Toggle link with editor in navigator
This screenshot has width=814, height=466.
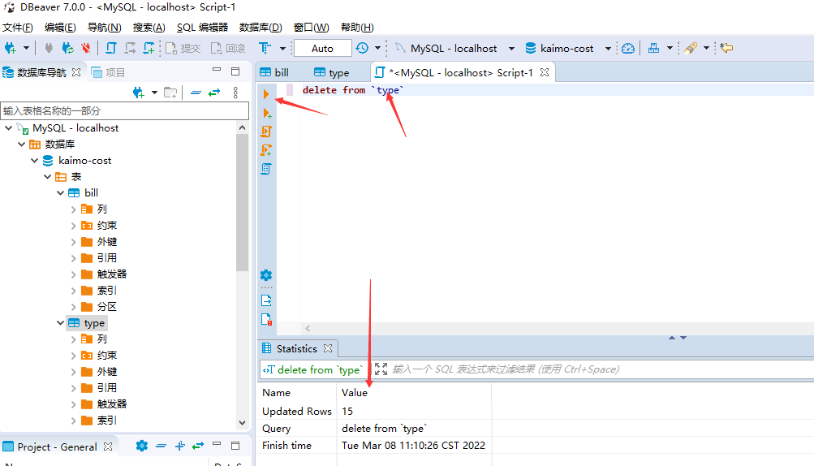214,93
